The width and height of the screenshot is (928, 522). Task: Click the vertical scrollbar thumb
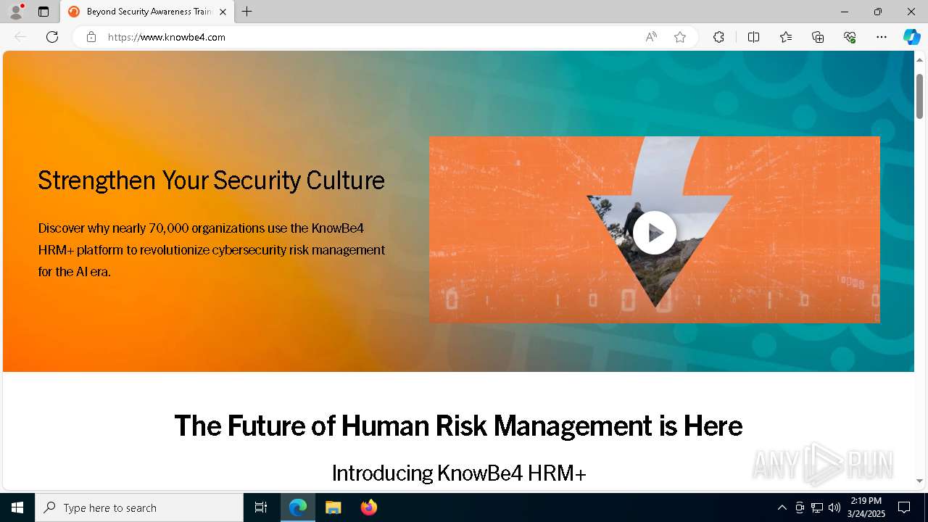(x=919, y=96)
